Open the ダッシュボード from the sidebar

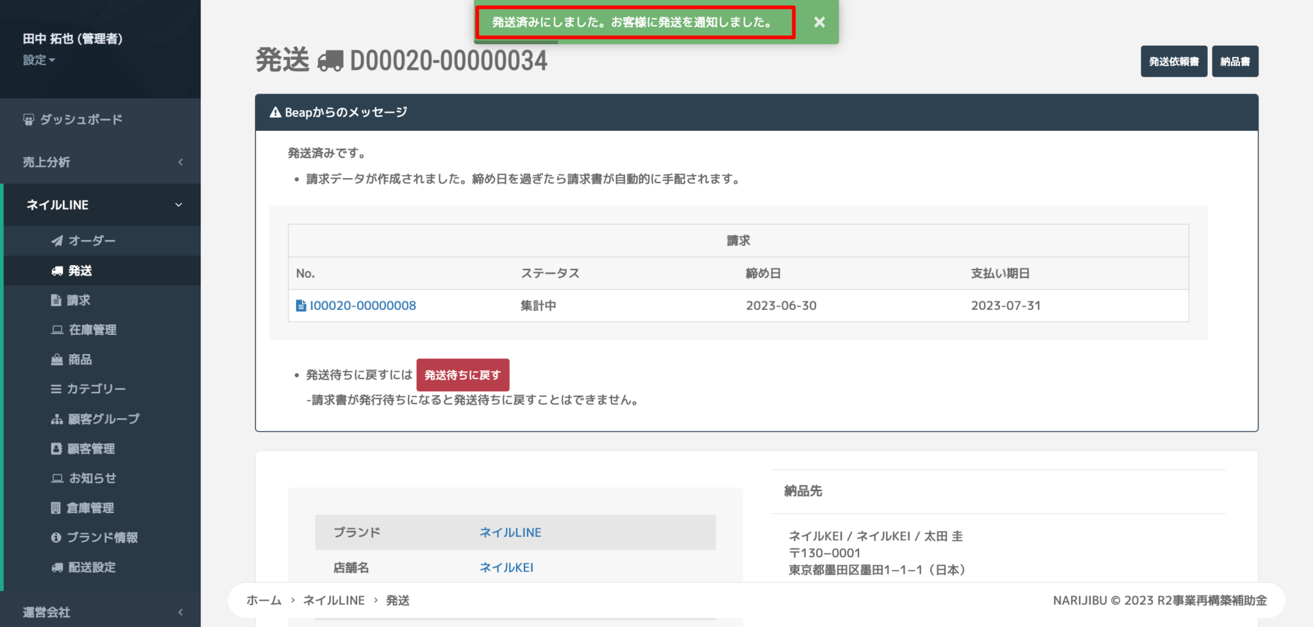(80, 119)
